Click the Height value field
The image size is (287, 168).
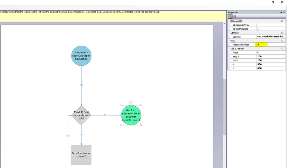pos(271,56)
